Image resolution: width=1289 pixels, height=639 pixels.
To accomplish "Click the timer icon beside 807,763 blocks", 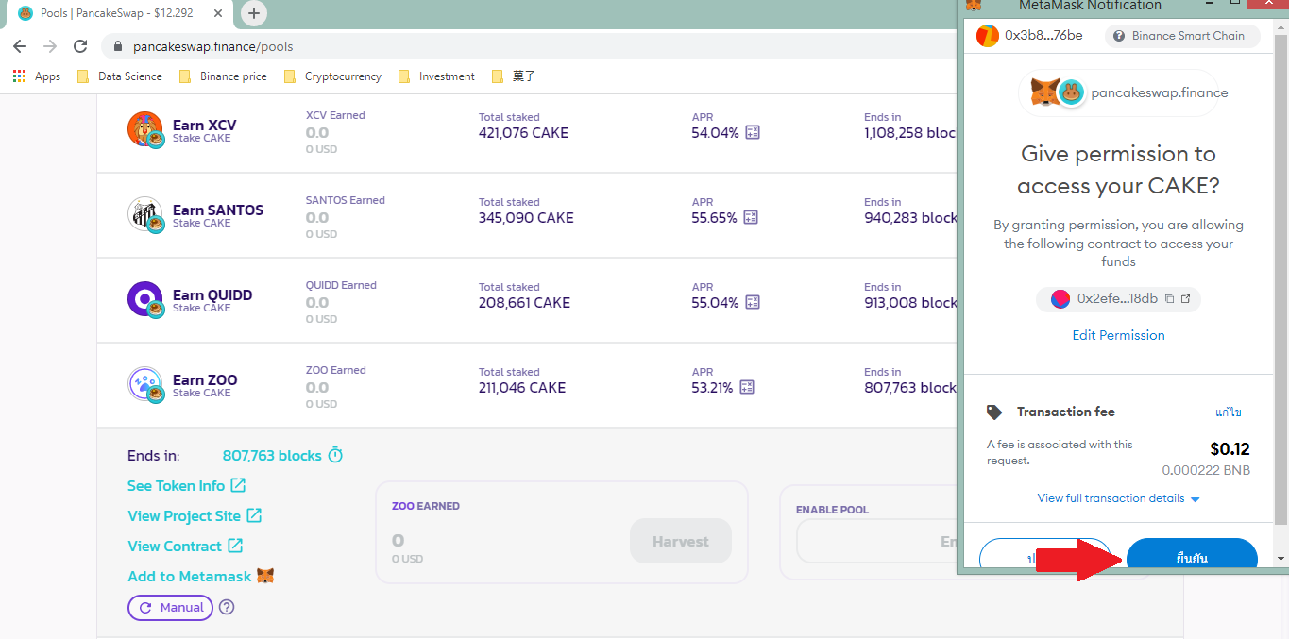I will [x=335, y=456].
